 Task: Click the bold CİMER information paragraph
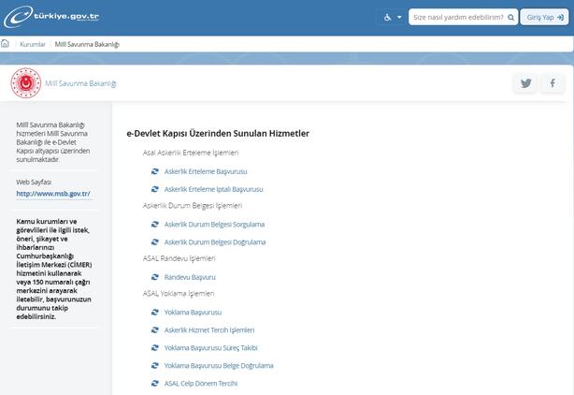(54, 269)
